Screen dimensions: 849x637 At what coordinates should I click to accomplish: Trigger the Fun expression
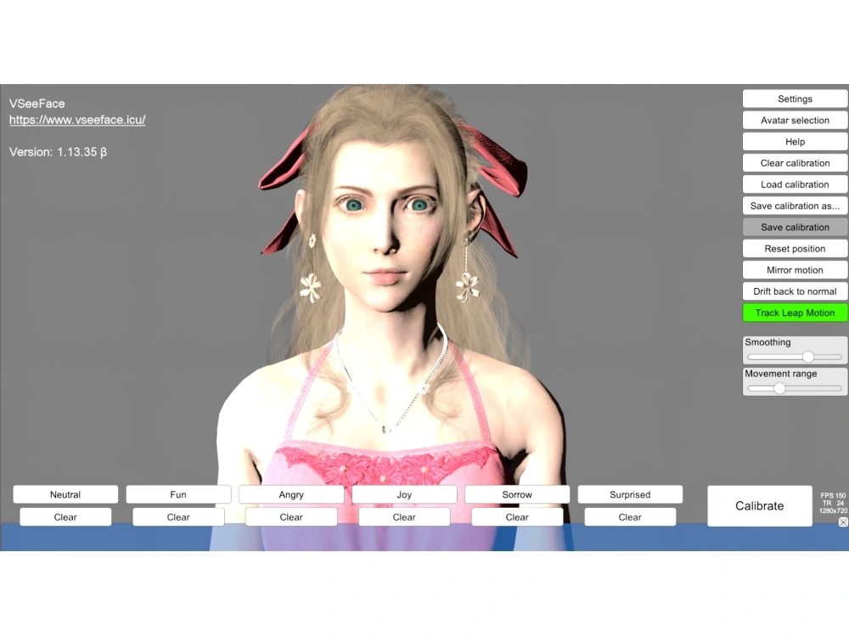(x=178, y=494)
